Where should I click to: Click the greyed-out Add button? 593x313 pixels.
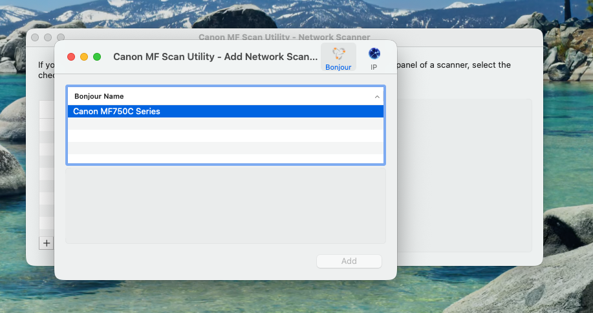(349, 261)
